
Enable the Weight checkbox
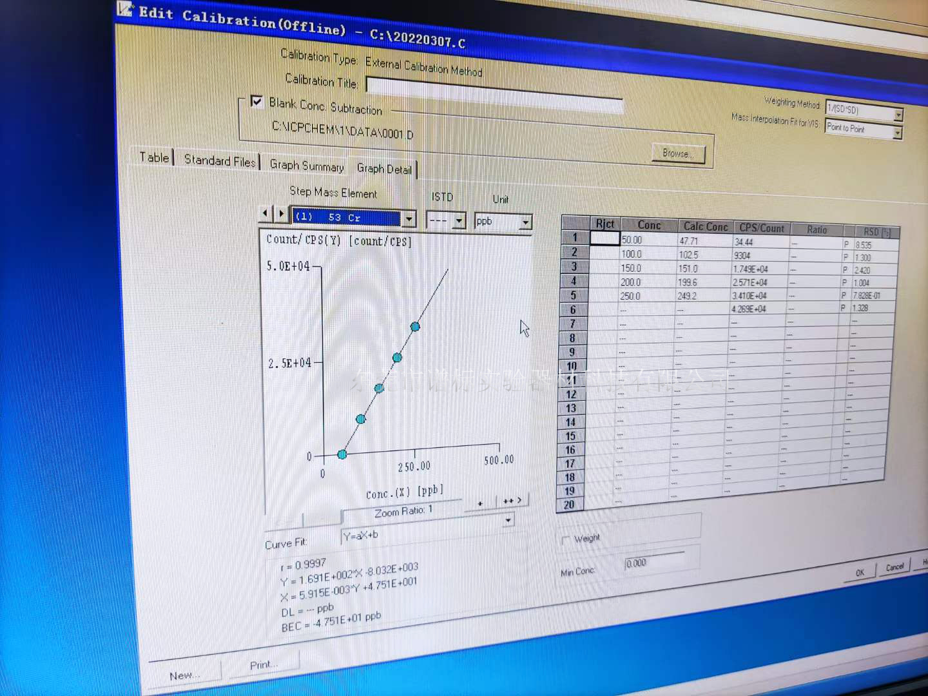point(566,540)
